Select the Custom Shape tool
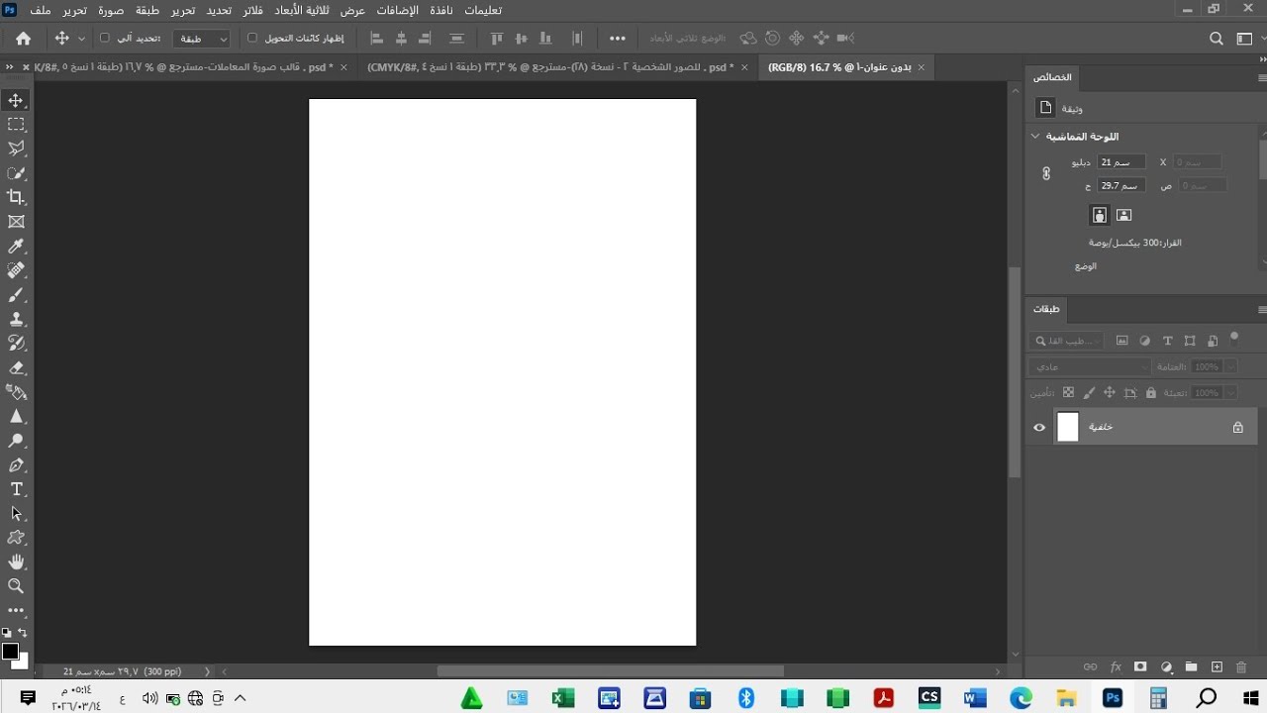 [x=16, y=538]
